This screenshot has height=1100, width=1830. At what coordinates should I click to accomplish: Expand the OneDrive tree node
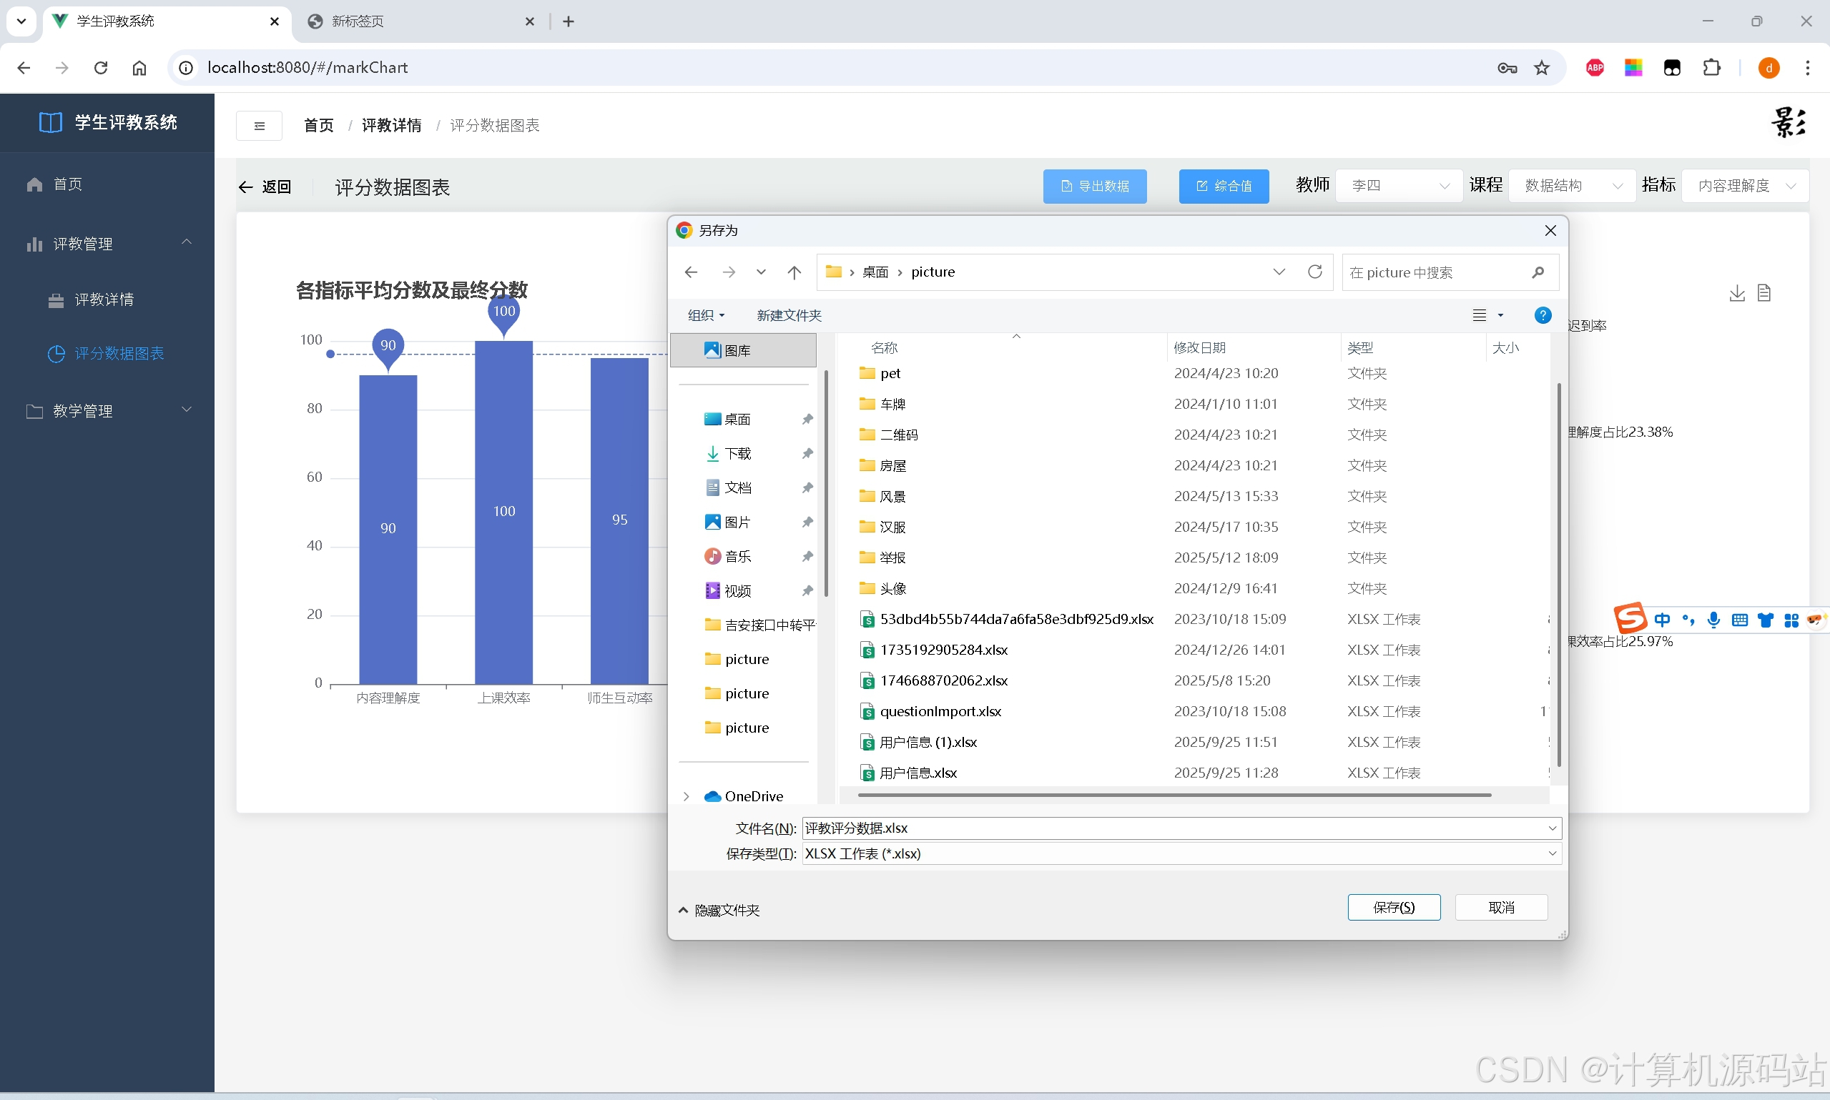click(686, 796)
